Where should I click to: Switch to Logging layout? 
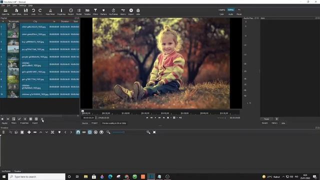221,10
